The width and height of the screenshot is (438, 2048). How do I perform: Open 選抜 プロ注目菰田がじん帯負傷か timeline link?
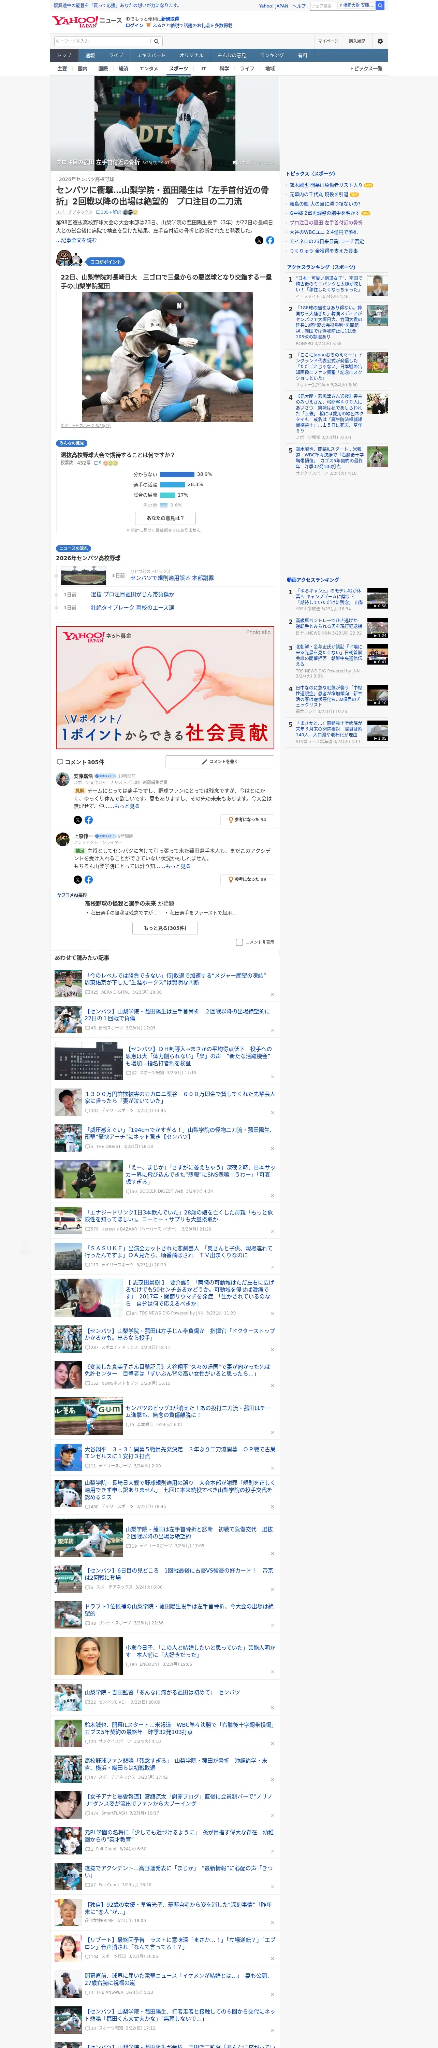coord(132,594)
